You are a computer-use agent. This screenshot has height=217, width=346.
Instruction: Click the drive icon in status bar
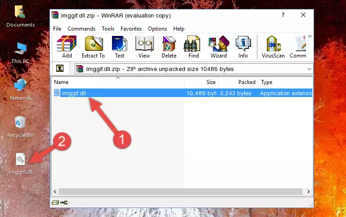click(55, 203)
